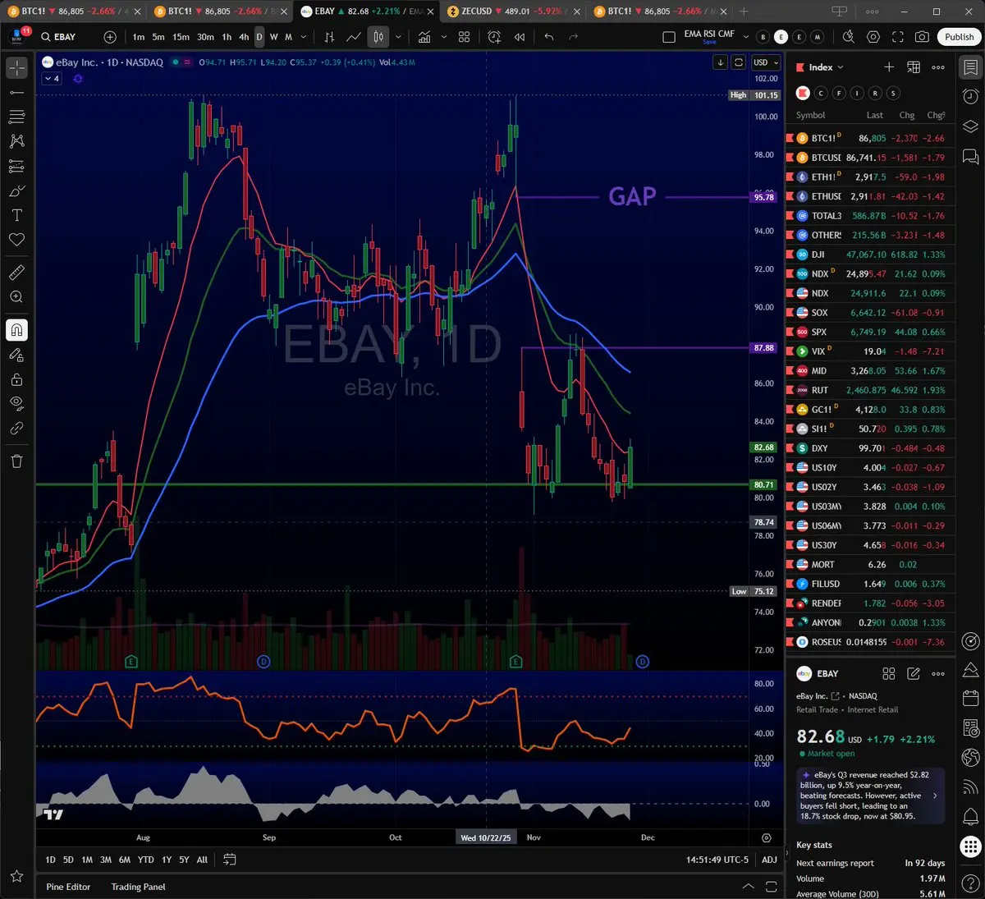Expand the Index watchlist dropdown

[x=826, y=67]
